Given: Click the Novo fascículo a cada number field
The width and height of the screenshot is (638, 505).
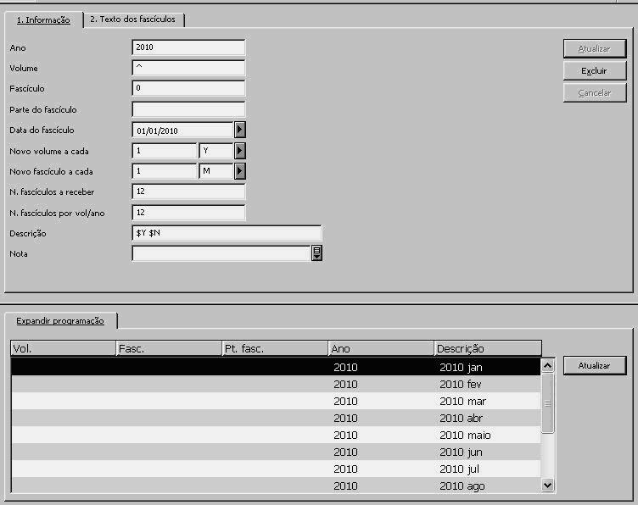Looking at the screenshot, I should click(165, 171).
